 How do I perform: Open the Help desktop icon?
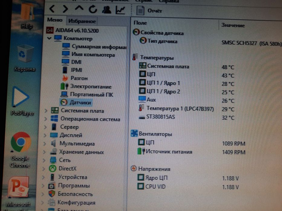pos(27,16)
